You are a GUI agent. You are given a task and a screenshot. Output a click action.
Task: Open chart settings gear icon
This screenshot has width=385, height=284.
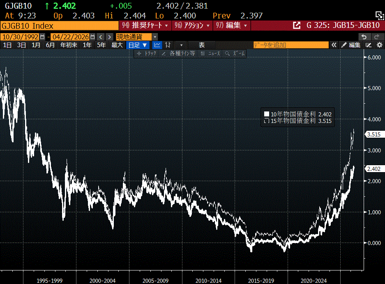coord(379,45)
